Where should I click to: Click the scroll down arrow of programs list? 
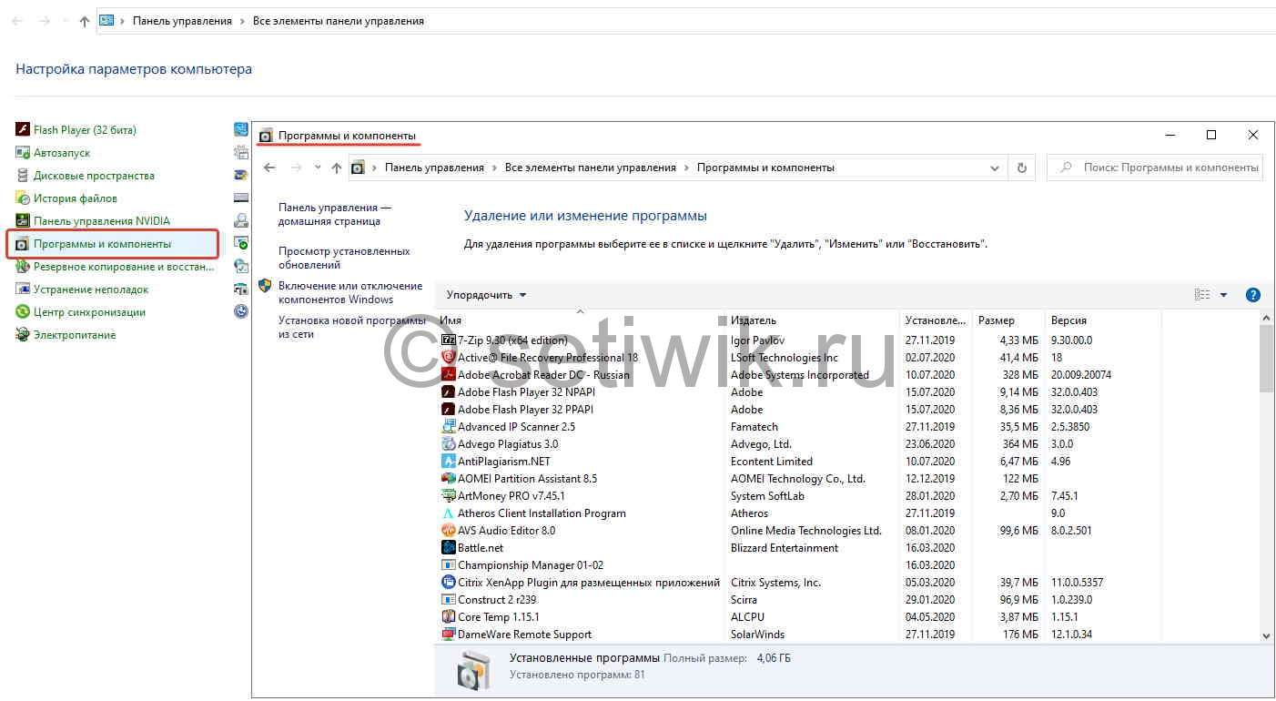click(1266, 636)
